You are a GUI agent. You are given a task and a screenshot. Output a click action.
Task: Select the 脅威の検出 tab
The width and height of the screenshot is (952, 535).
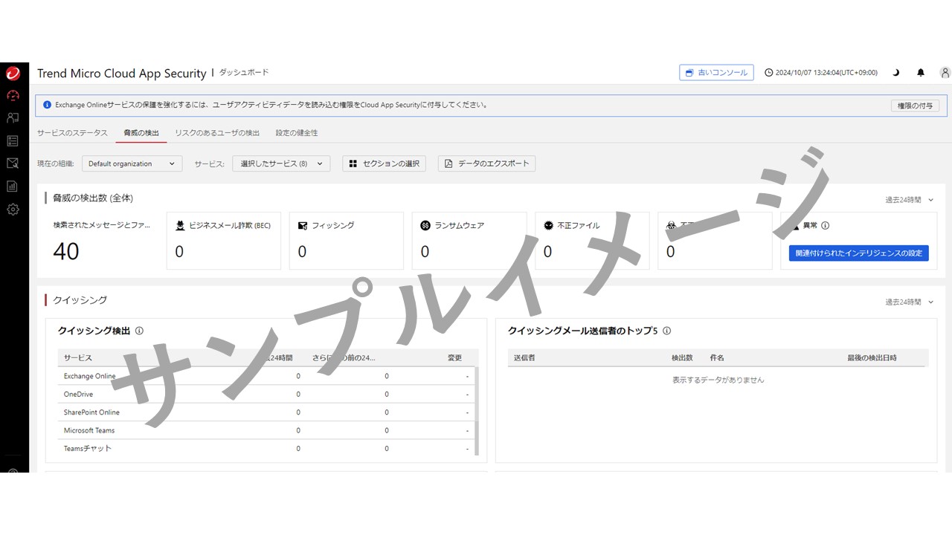141,133
